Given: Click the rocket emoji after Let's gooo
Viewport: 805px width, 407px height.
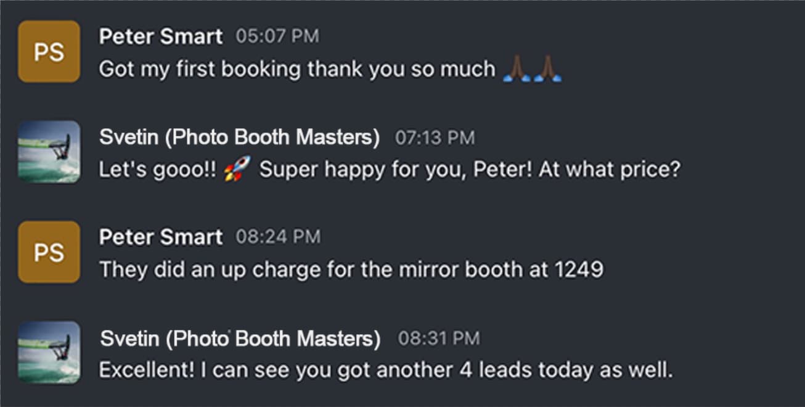Looking at the screenshot, I should click(237, 169).
